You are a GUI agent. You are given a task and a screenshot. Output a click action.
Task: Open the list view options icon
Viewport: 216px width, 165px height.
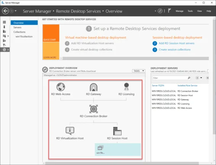(197, 78)
